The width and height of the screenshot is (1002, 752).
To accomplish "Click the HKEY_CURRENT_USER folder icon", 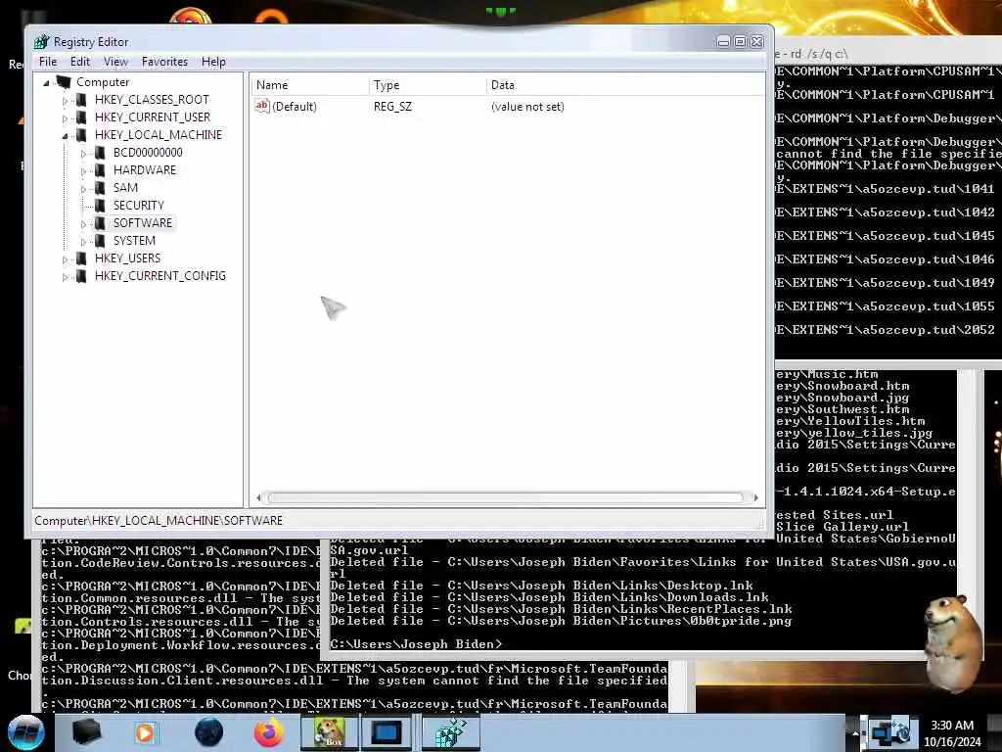I will [x=81, y=117].
